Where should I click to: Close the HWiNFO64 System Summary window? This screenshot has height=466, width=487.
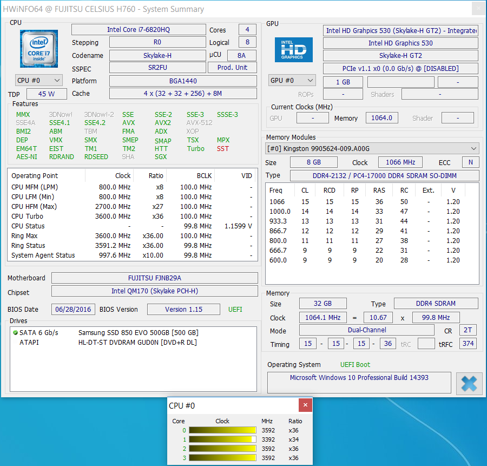[479, 9]
